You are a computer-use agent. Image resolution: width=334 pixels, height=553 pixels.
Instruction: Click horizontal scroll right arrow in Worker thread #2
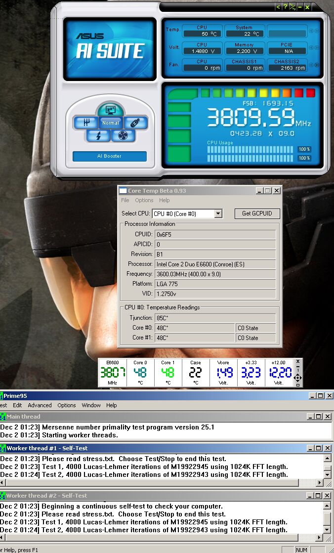(x=320, y=538)
